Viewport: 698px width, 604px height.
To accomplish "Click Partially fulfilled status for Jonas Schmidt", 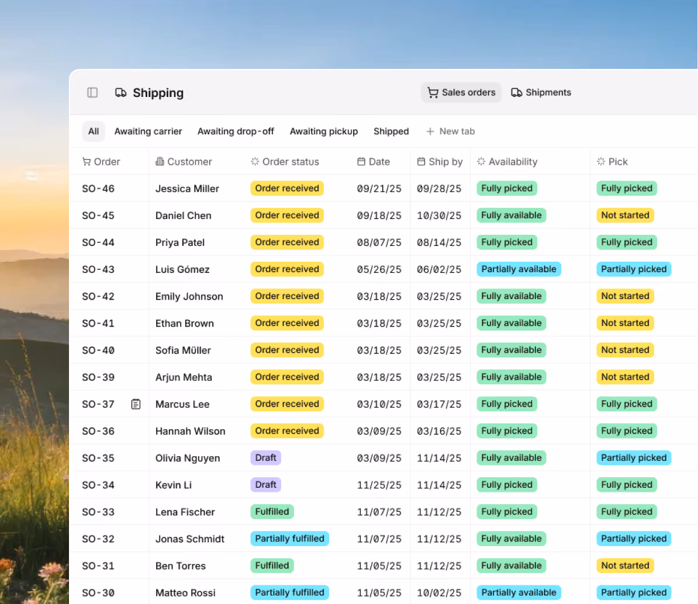I will [290, 539].
